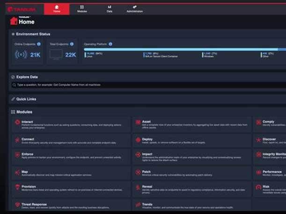
Task: Click the Reveal module icon
Action: pyautogui.click(x=138, y=187)
